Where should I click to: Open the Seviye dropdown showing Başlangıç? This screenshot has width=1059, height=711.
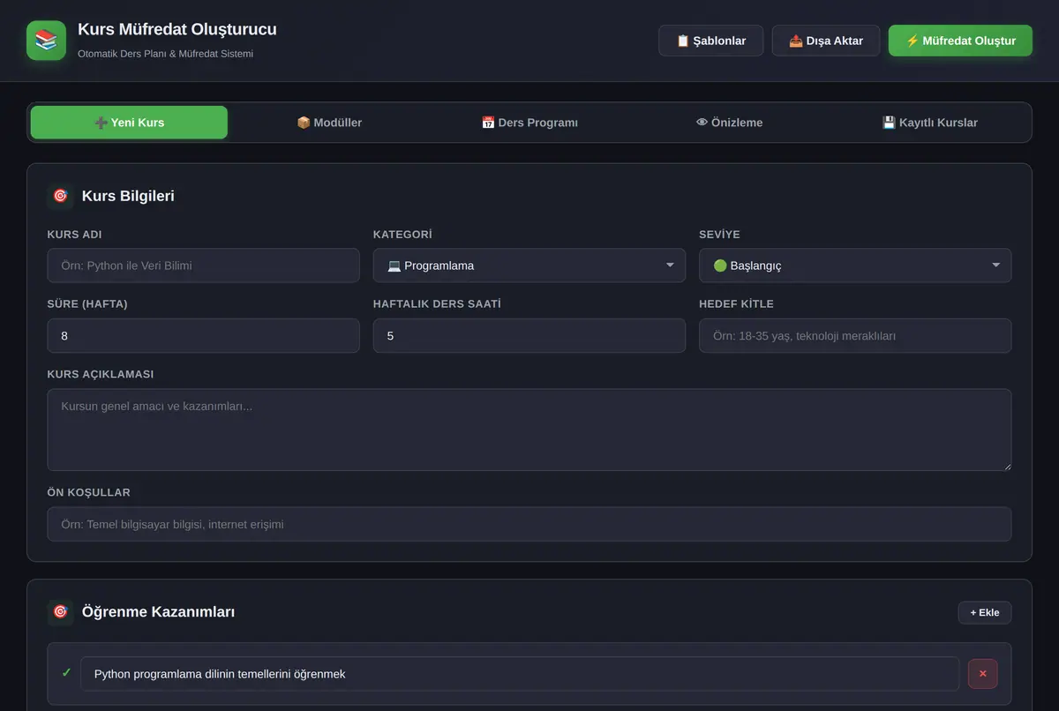[x=855, y=266]
